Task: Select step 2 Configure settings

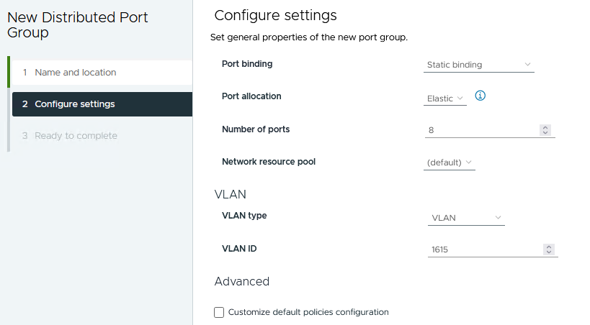Action: pyautogui.click(x=74, y=104)
